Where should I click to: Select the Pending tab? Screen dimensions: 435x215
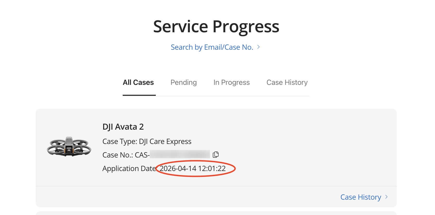tap(184, 83)
